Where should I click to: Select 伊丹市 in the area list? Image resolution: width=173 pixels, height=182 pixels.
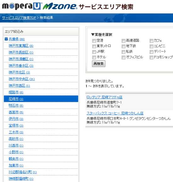[x=16, y=119]
